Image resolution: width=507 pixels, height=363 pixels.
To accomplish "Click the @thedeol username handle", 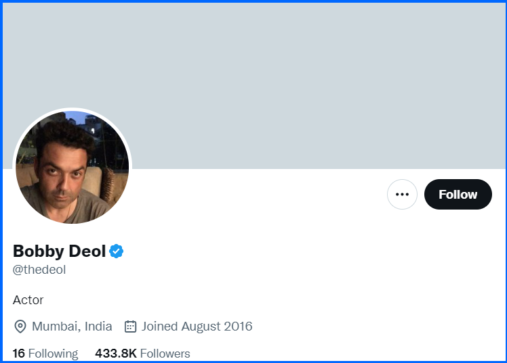I will point(39,270).
